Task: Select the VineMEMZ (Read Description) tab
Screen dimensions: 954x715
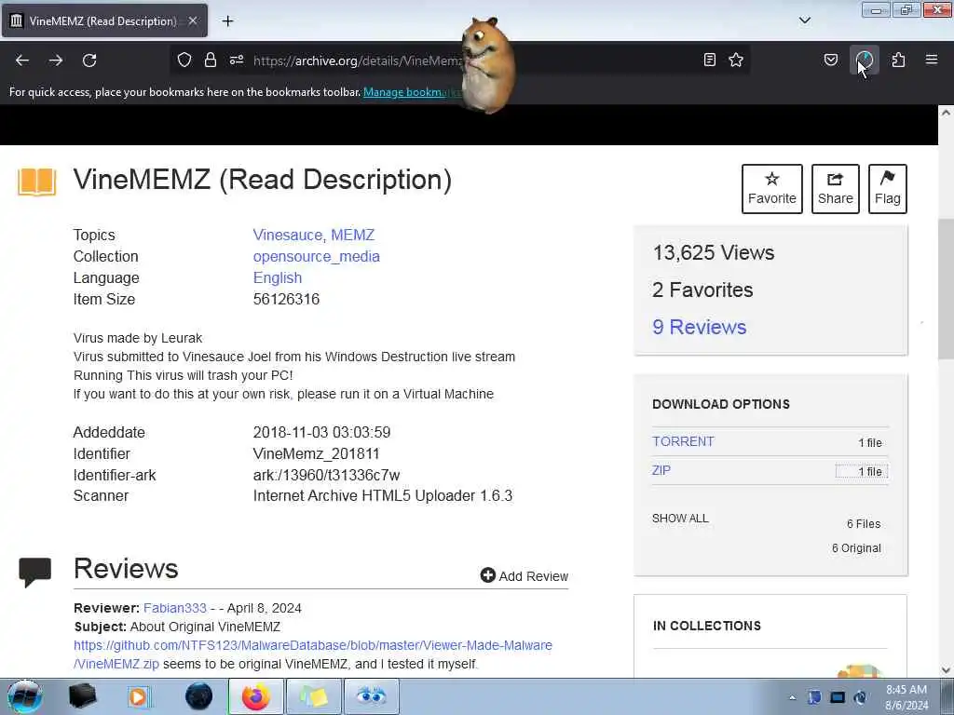Action: [104, 20]
